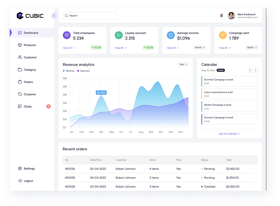Open the Month dropdown on Average income
The height and width of the screenshot is (206, 280).
pos(200,47)
